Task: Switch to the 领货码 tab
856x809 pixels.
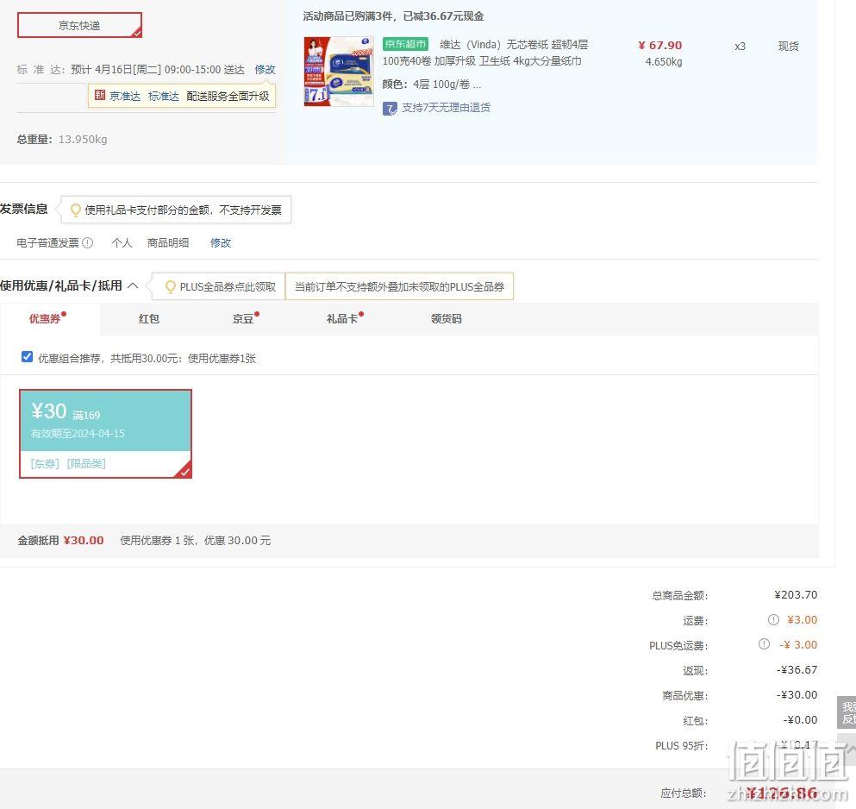Action: (x=447, y=318)
